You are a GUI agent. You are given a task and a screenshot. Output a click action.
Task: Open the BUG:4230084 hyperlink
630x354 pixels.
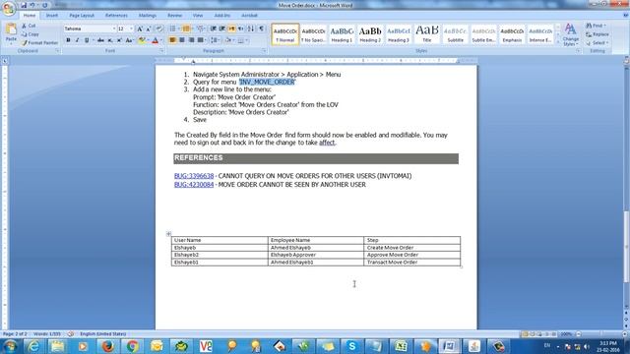click(194, 185)
